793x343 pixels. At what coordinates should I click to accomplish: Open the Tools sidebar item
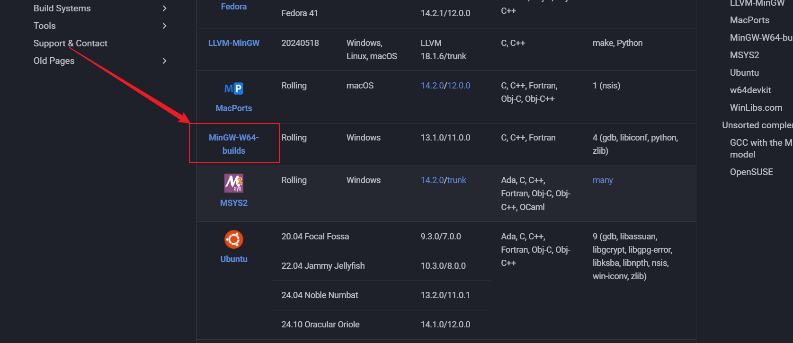pyautogui.click(x=45, y=26)
